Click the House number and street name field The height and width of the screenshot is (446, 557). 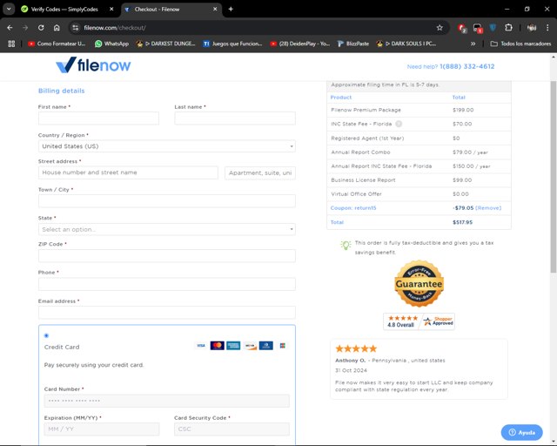[128, 172]
